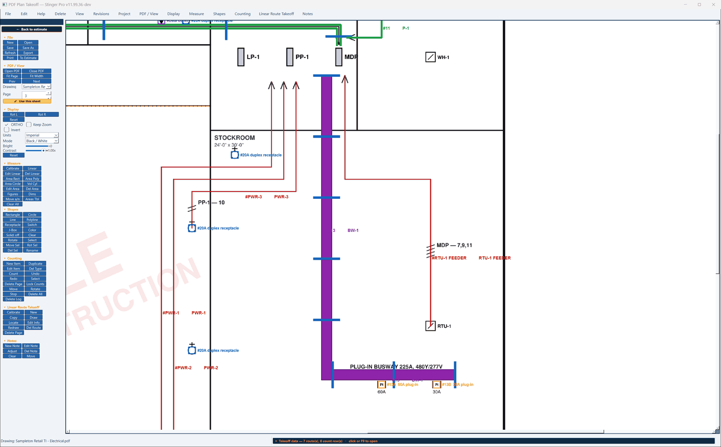Toggle Lock Counts in the Counting section
This screenshot has height=447, width=721.
coord(35,284)
